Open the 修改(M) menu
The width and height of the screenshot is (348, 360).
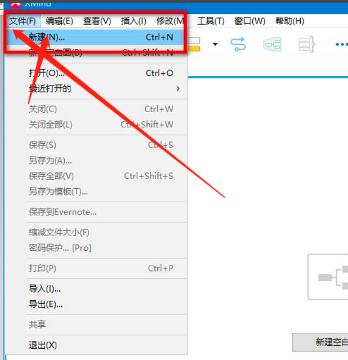[x=170, y=21]
